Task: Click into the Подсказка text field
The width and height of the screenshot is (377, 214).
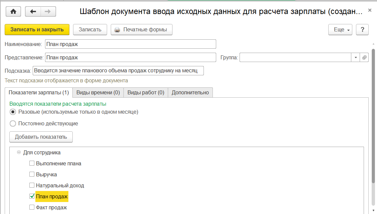Action: pyautogui.click(x=118, y=71)
